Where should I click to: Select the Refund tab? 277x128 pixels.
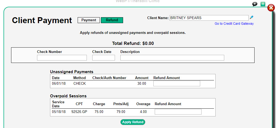pos(112,20)
